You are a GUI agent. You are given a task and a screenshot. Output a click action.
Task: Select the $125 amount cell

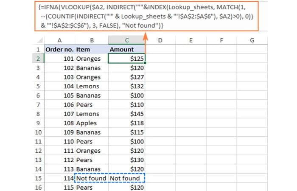tap(127, 59)
